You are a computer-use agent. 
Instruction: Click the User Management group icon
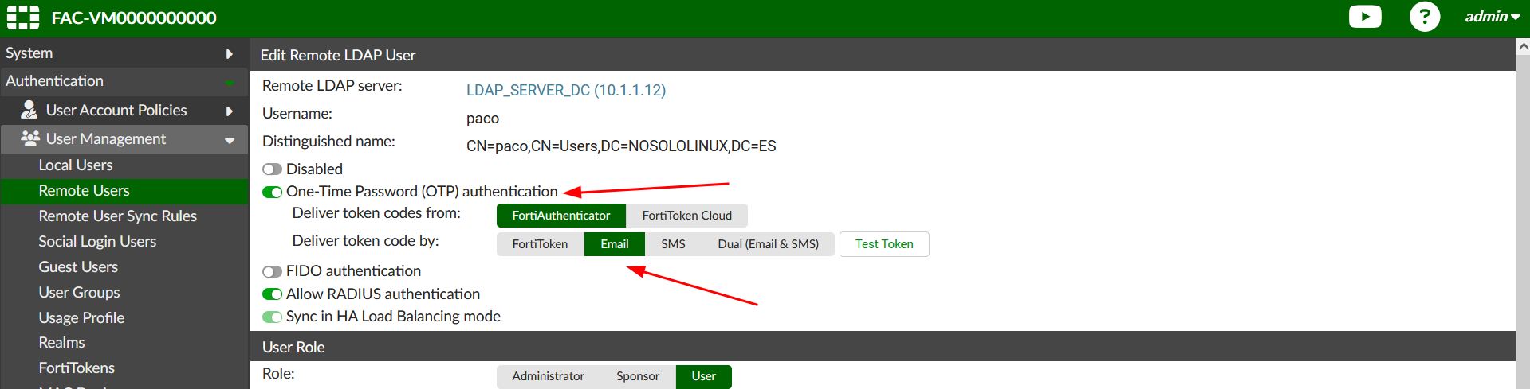30,138
